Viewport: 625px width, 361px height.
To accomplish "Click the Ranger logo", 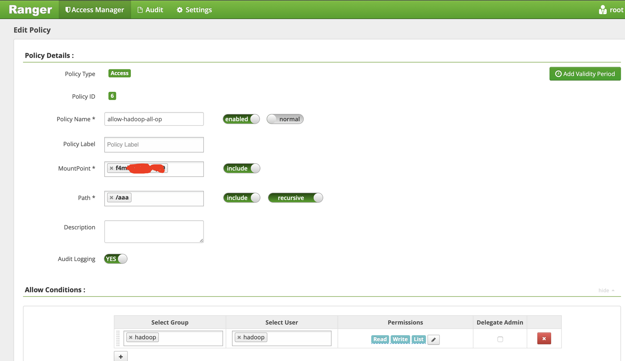I will point(30,10).
